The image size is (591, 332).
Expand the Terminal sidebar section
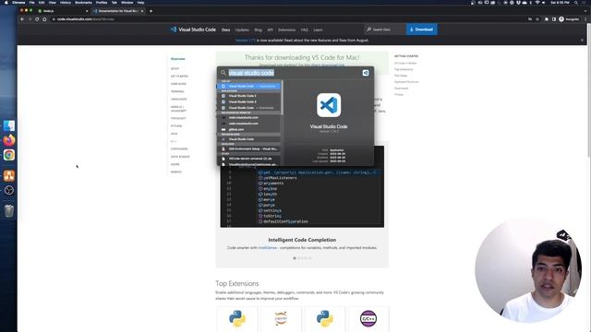pyautogui.click(x=177, y=91)
